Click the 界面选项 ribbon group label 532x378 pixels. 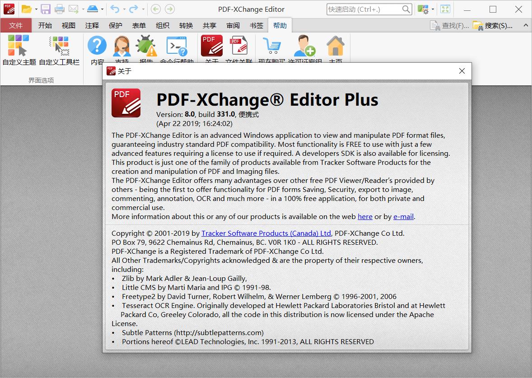[41, 80]
